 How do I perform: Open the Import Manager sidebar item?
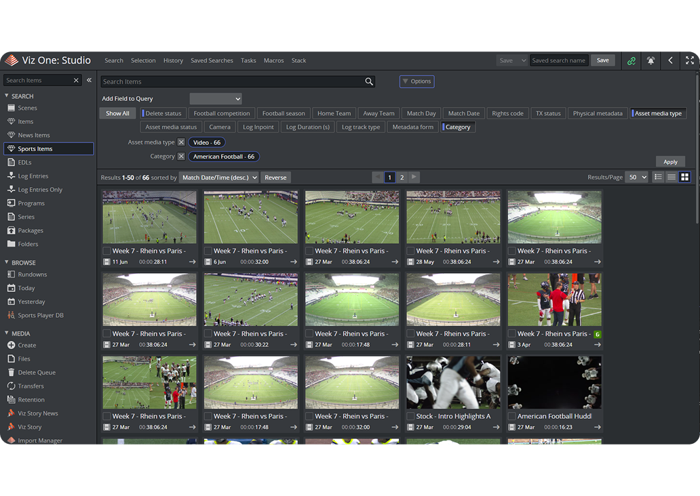40,440
